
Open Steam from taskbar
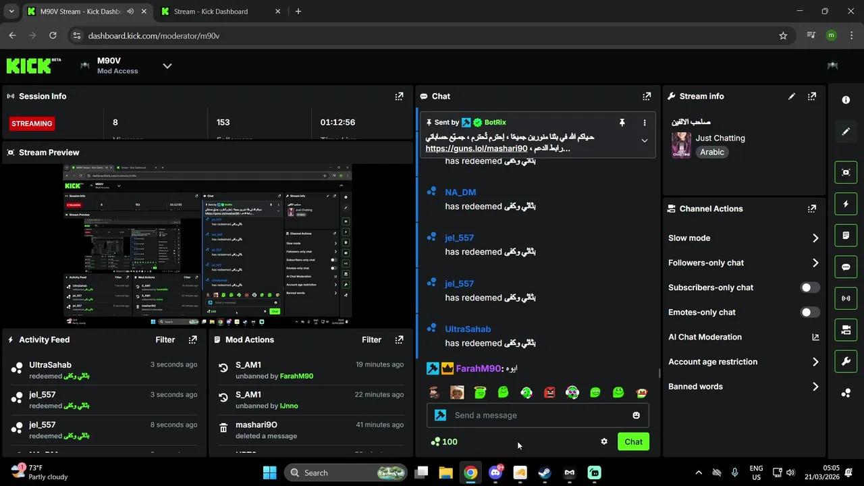[x=545, y=473]
